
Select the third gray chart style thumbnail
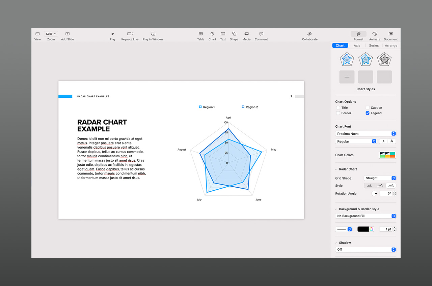384,60
